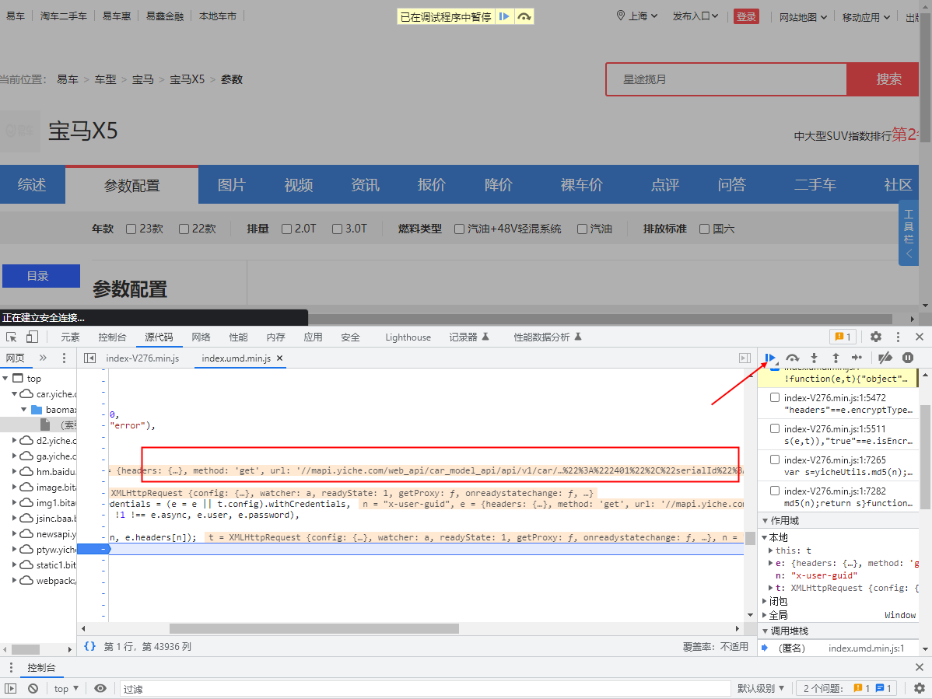The width and height of the screenshot is (932, 699).
Task: Check the 国六 emission checkbox
Action: (x=704, y=229)
